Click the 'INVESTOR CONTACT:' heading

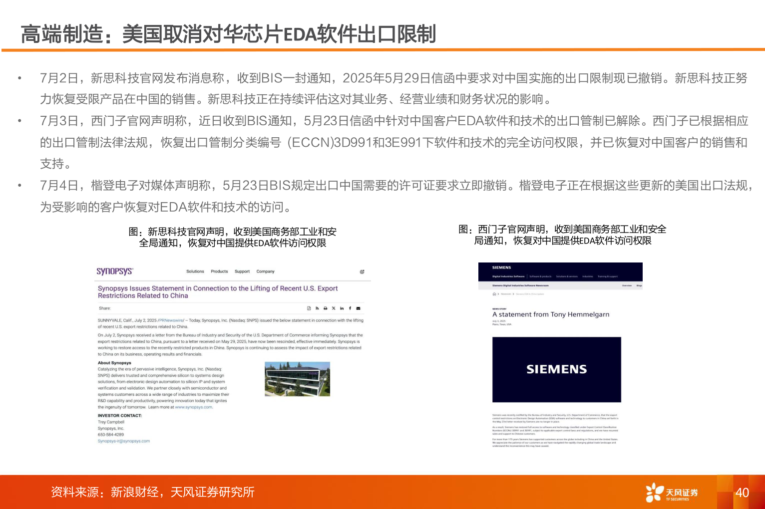120,416
